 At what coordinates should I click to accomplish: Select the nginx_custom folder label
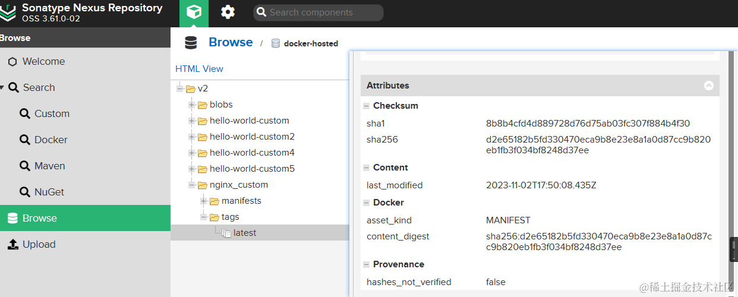239,185
